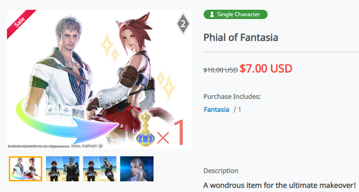Click the person icon in the green badge

coord(211,14)
